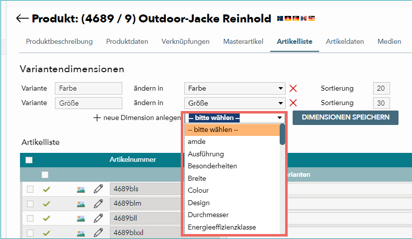The image size is (412, 239).
Task: Select 'Colour' from the dimension list
Action: point(232,191)
